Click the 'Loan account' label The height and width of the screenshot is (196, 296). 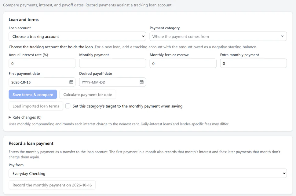pos(20,28)
